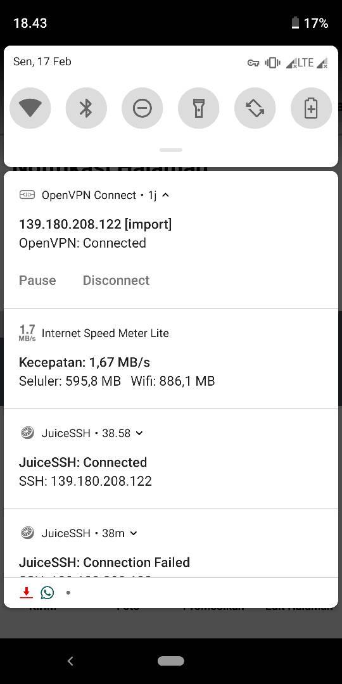Viewport: 342px width, 684px height.
Task: Open the JuiceSSH Connection Failed notification
Action: tap(171, 543)
